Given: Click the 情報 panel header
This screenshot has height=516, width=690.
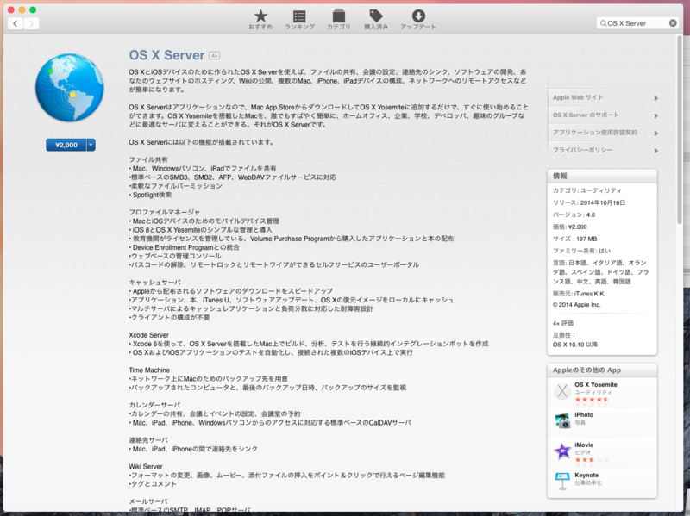Looking at the screenshot, I should click(x=602, y=176).
